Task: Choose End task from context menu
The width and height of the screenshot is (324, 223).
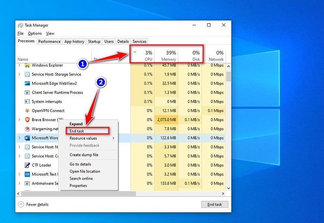Action: tap(77, 131)
